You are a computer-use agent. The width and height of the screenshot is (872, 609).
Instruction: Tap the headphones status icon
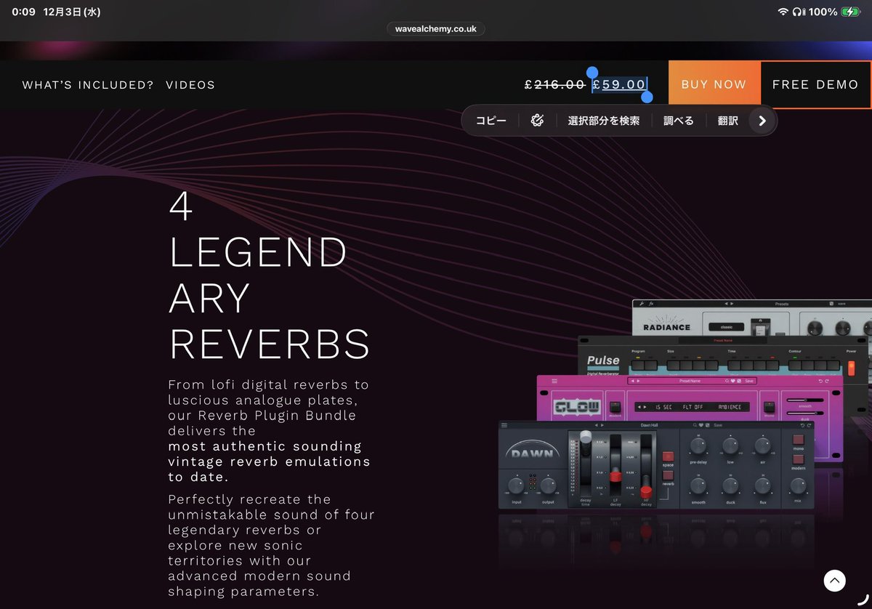pyautogui.click(x=799, y=12)
